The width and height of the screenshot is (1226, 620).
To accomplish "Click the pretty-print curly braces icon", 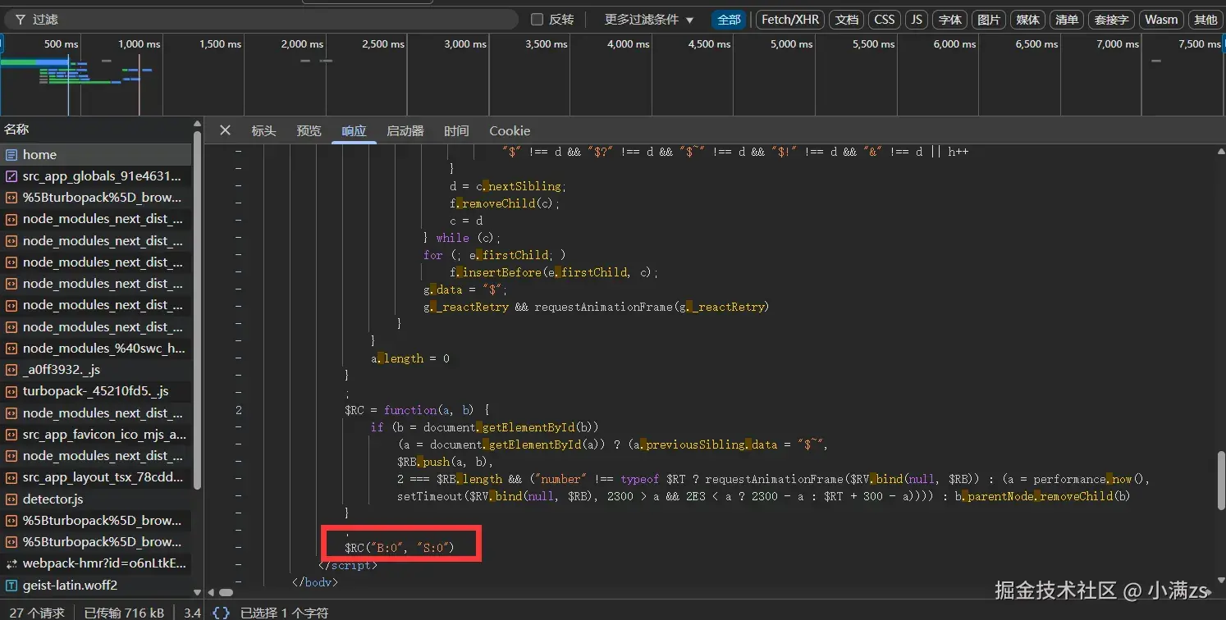I will click(x=221, y=612).
